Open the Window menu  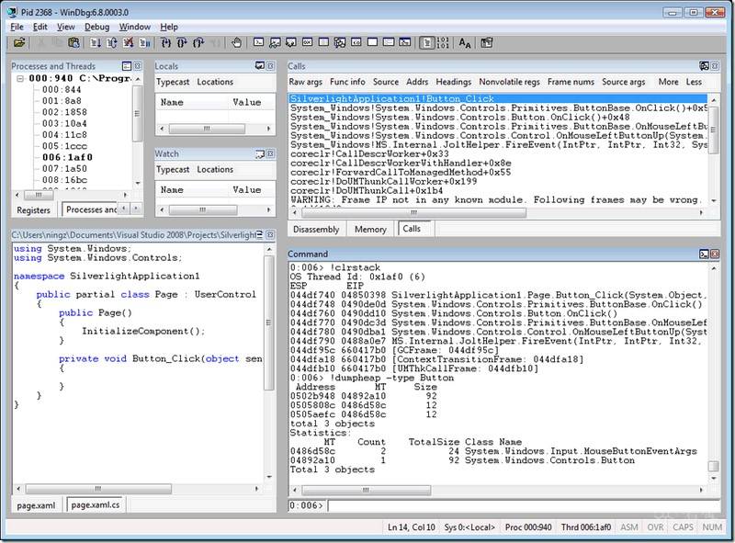134,27
